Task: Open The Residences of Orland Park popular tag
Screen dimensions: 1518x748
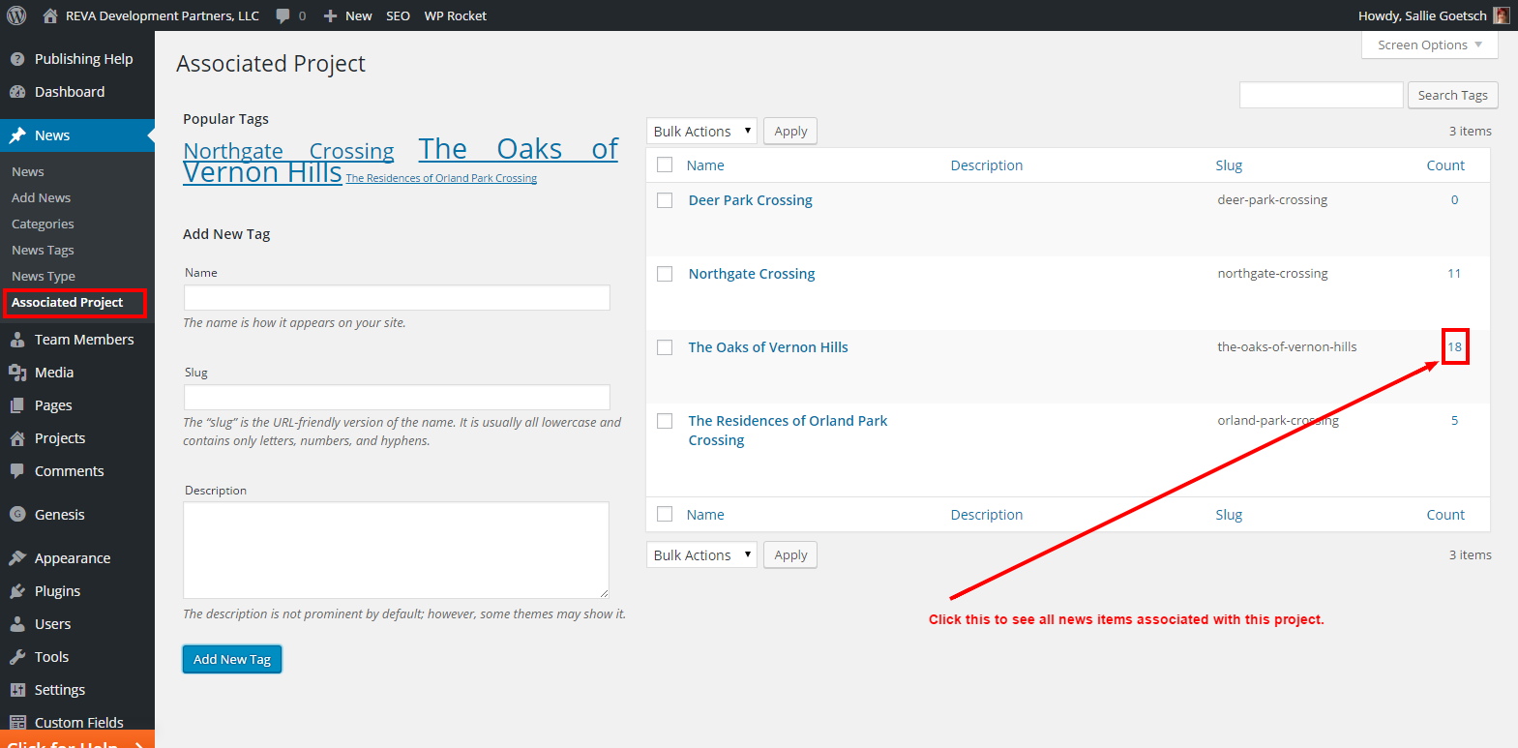Action: 441,178
